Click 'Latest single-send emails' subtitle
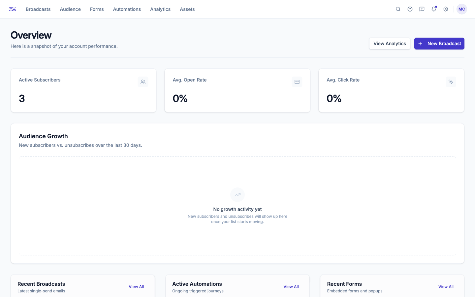The height and width of the screenshot is (297, 475). pyautogui.click(x=41, y=291)
